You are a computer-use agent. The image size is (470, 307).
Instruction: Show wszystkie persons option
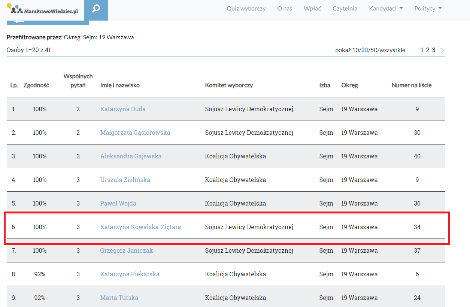[x=392, y=50]
